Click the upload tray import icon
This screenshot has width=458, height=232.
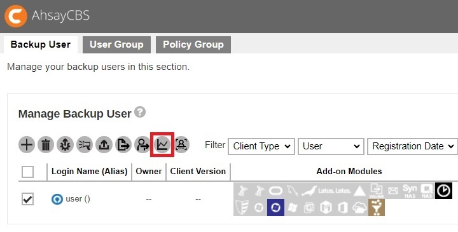[x=104, y=145]
